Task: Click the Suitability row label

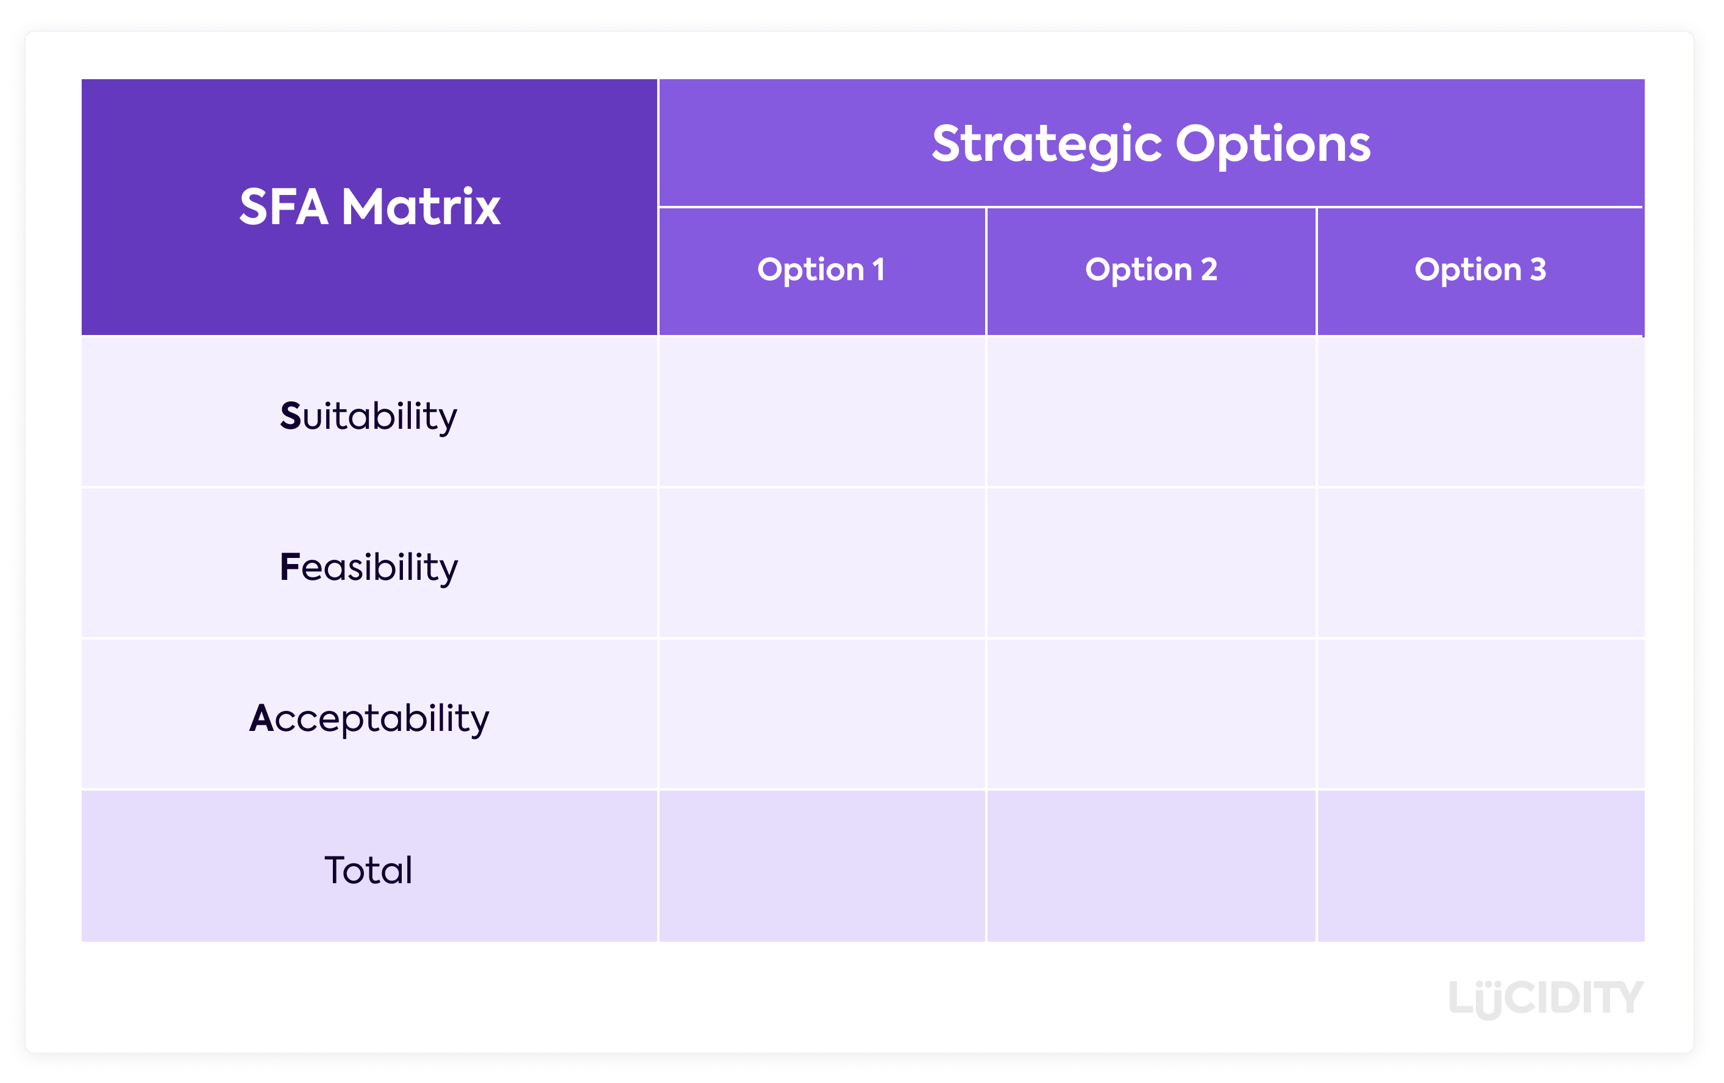Action: tap(369, 415)
